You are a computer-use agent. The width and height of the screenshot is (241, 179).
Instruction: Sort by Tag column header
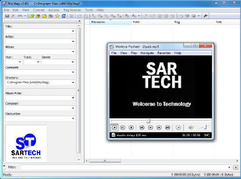(x=193, y=22)
